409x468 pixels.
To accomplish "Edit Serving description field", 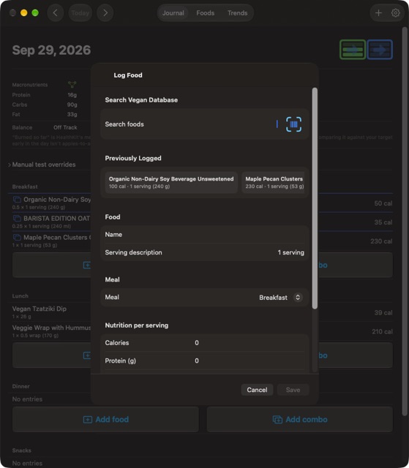I will [205, 252].
